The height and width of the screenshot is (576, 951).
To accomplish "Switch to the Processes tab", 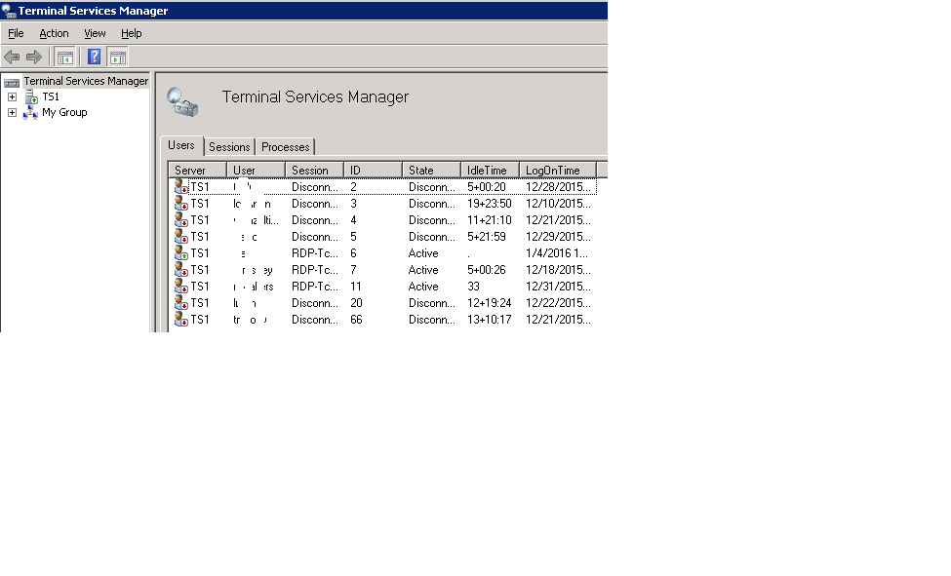I will [x=285, y=146].
